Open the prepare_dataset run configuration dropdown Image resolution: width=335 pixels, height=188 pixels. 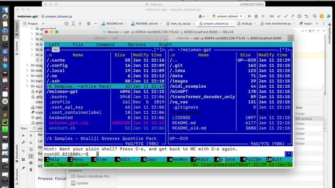click(227, 16)
